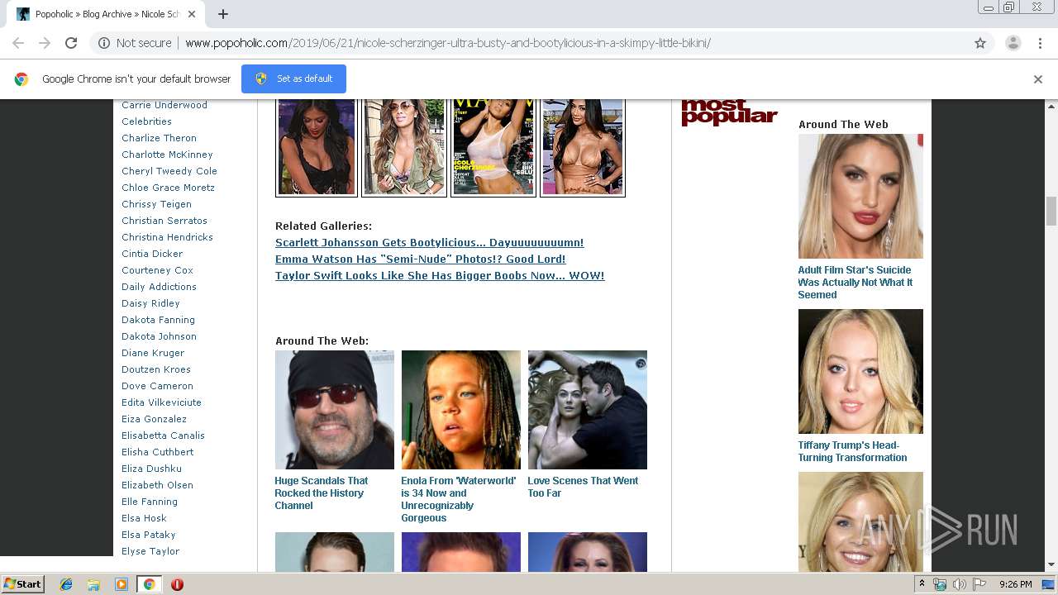Screen dimensions: 1058x595
Task: Click the page vertical scrollbar thumb
Action: click(x=1051, y=211)
